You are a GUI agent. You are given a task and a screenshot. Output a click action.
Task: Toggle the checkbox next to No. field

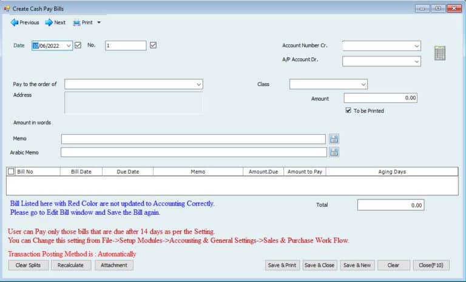(153, 45)
